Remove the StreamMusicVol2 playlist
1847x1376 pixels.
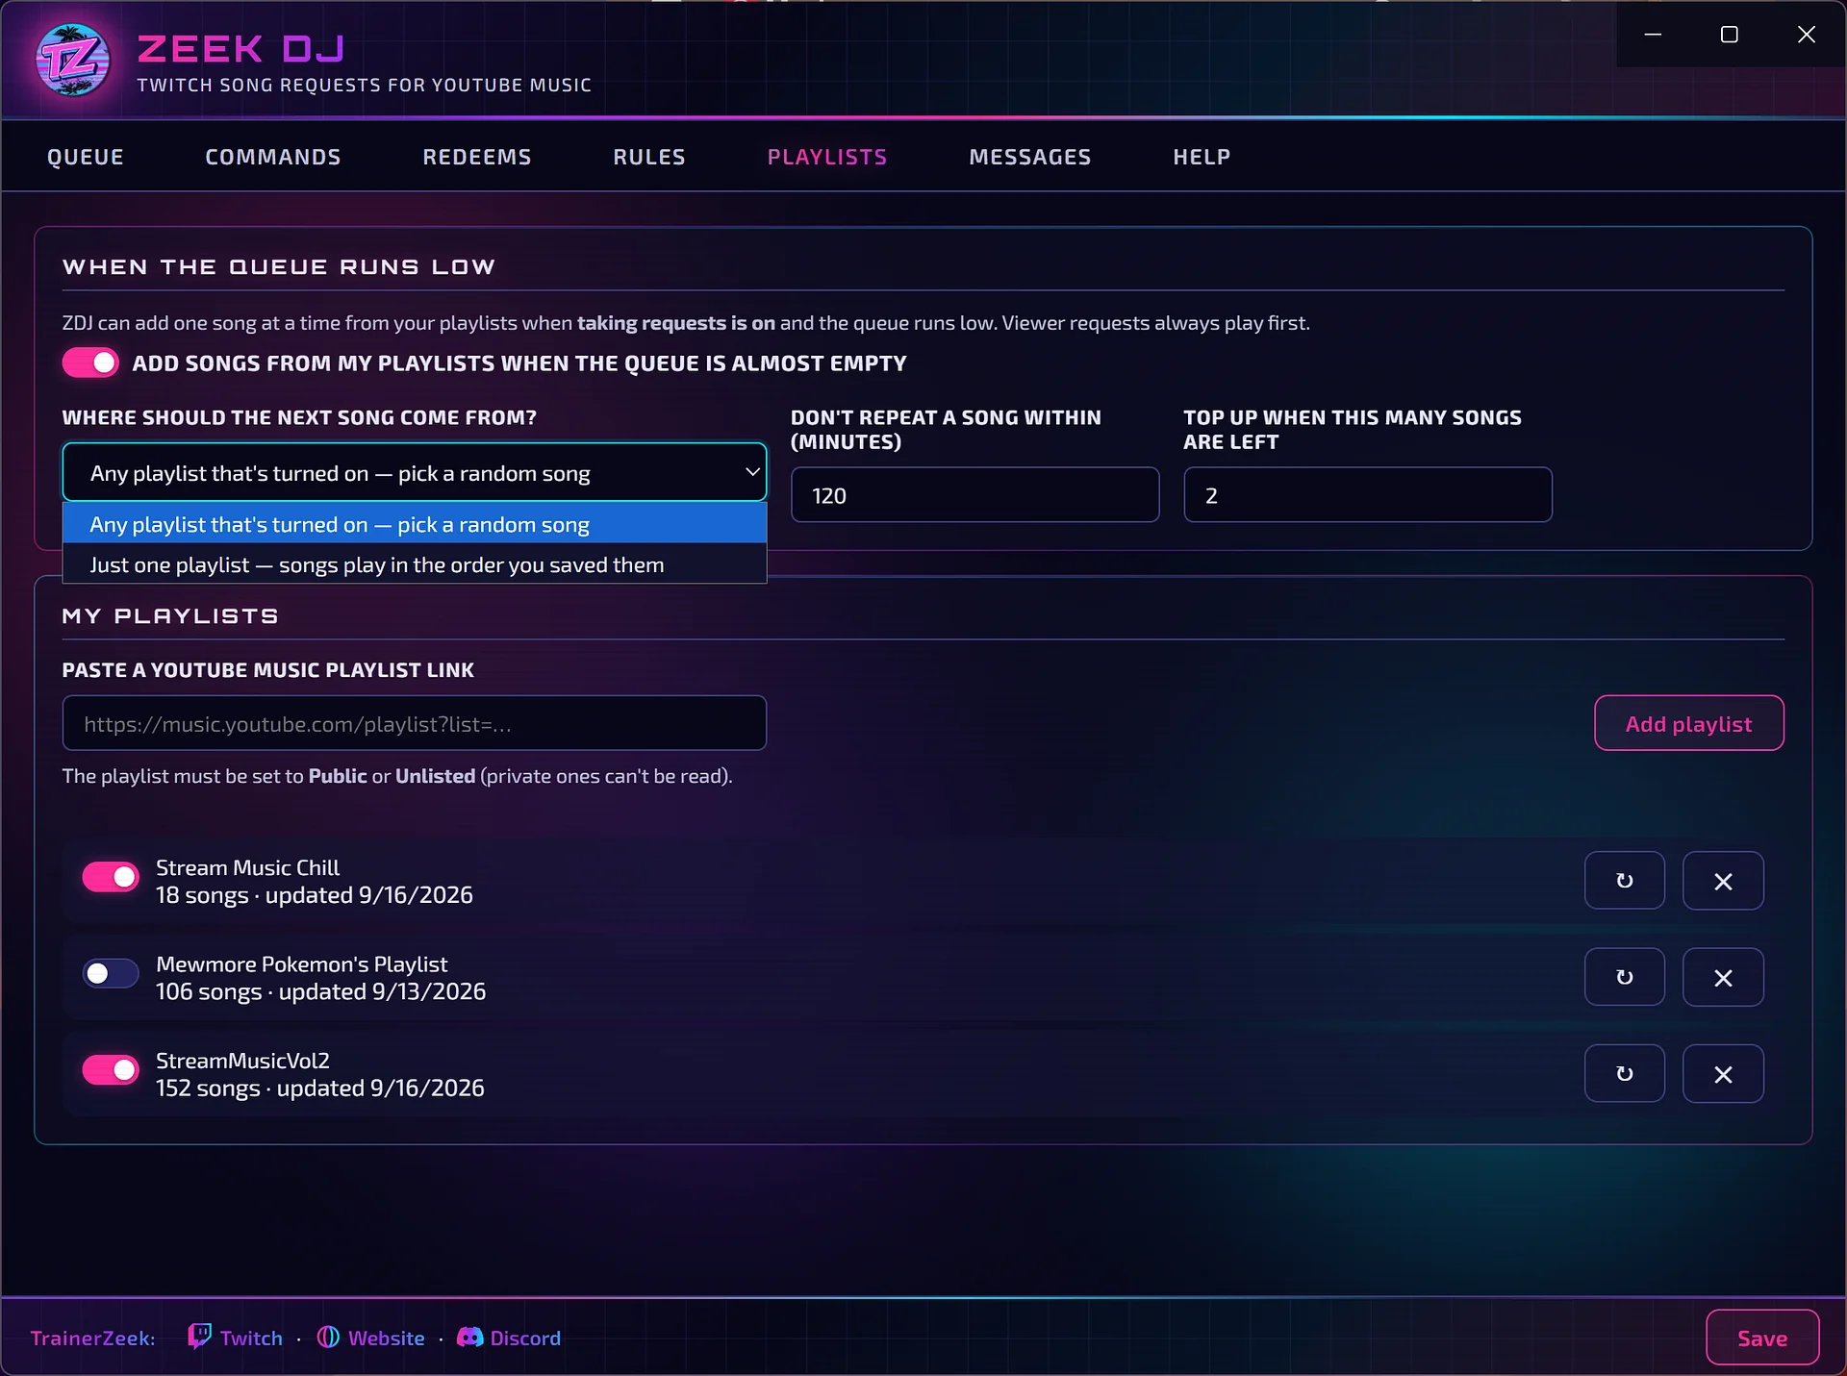[x=1723, y=1073]
